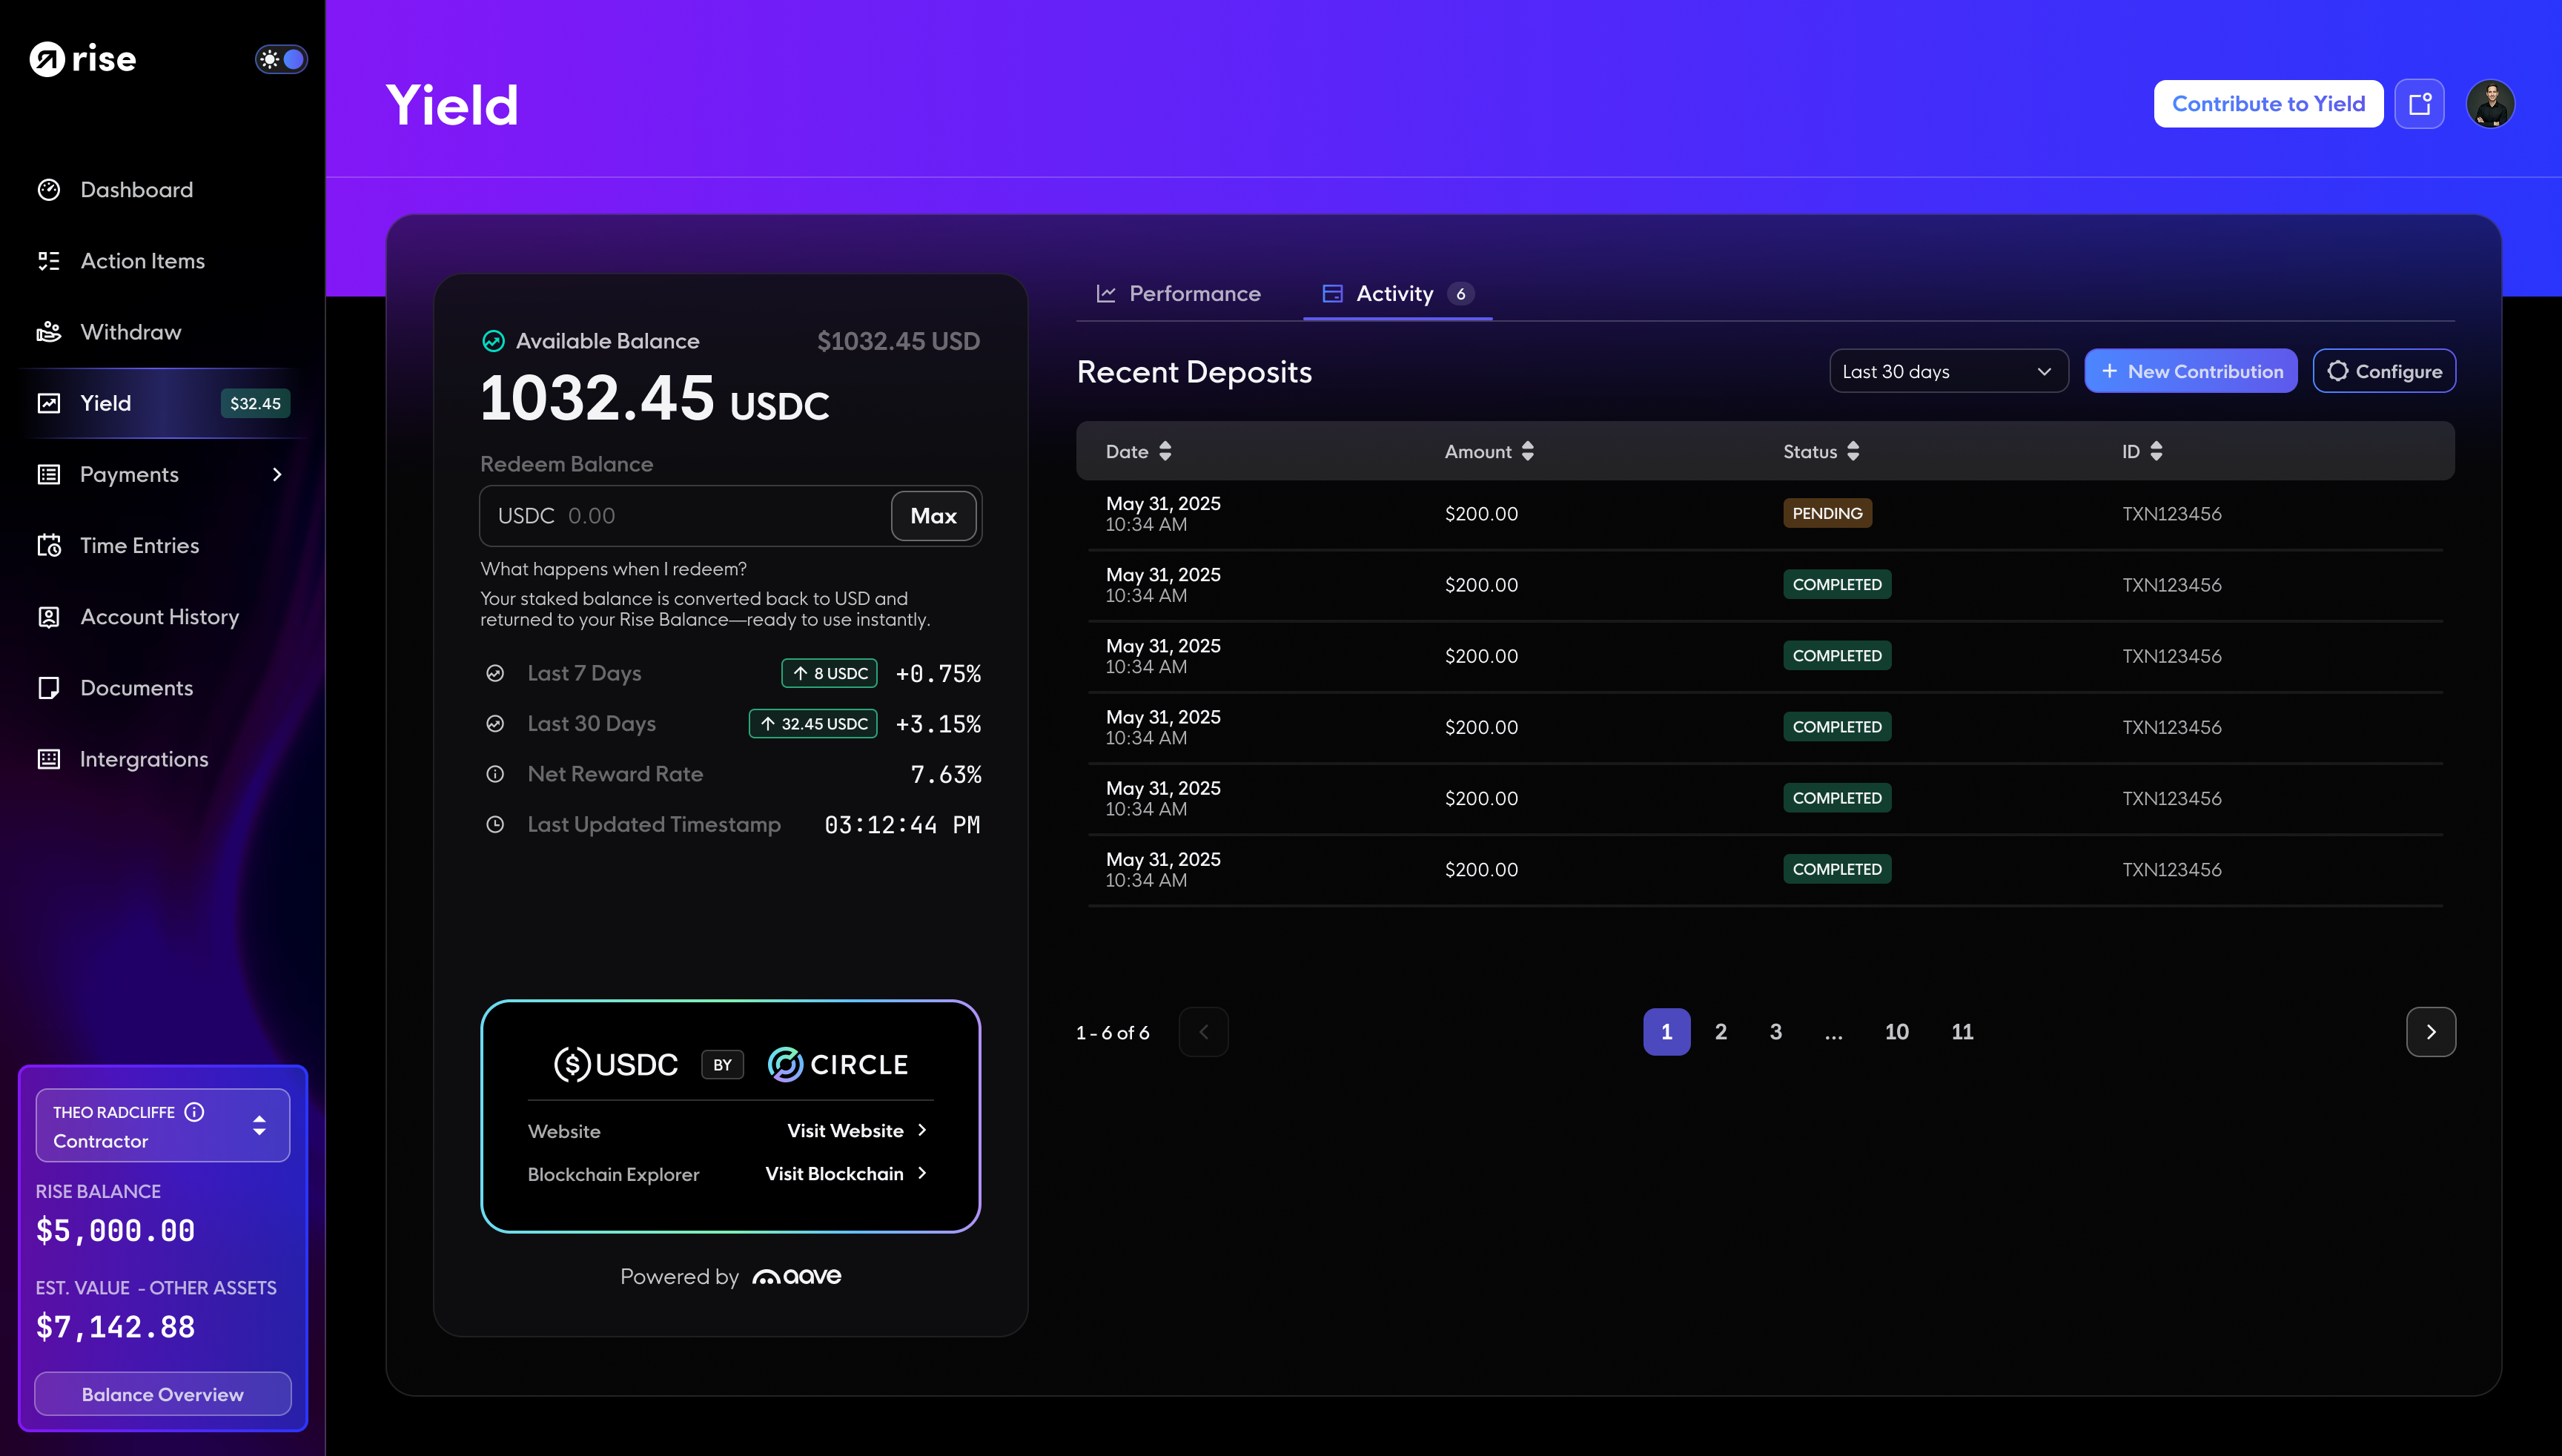Open Account History

[x=159, y=617]
